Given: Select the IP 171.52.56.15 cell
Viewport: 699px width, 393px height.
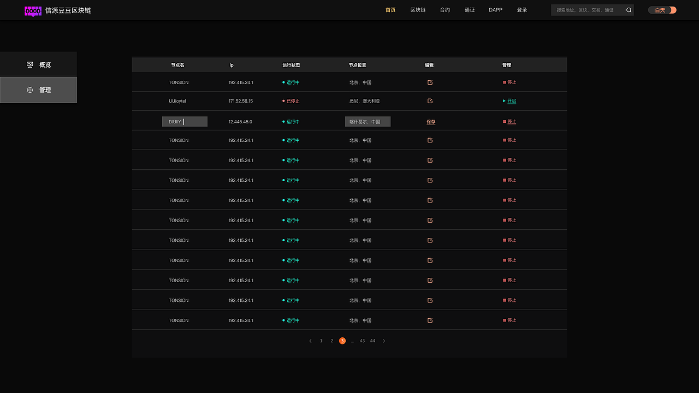Looking at the screenshot, I should pos(241,101).
